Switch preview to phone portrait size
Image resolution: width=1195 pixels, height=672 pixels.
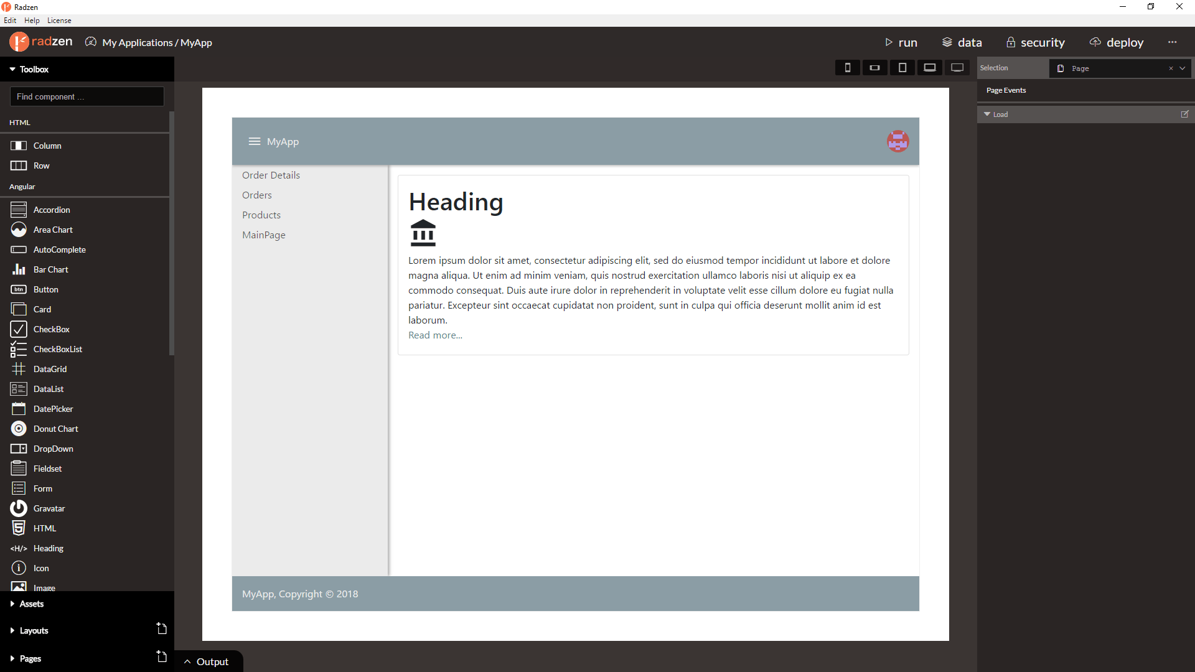(x=847, y=68)
